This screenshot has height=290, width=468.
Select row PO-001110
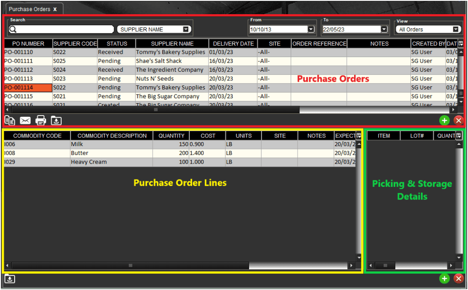pyautogui.click(x=230, y=52)
